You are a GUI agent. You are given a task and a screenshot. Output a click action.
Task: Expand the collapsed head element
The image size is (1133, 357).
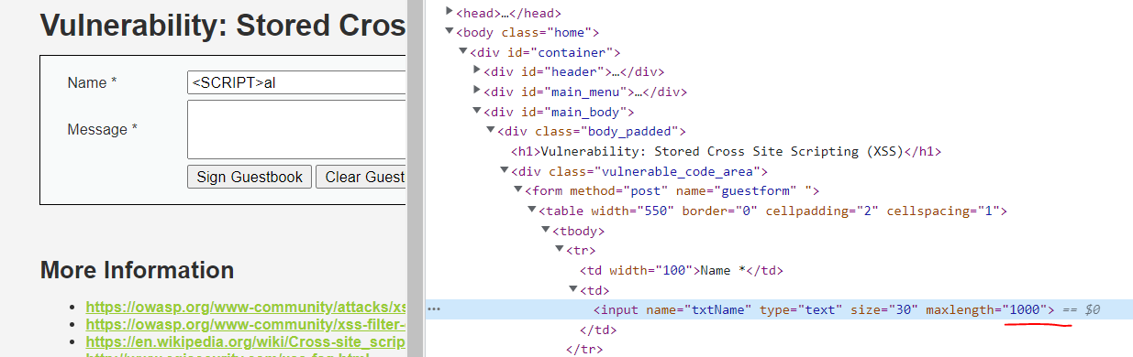point(450,12)
